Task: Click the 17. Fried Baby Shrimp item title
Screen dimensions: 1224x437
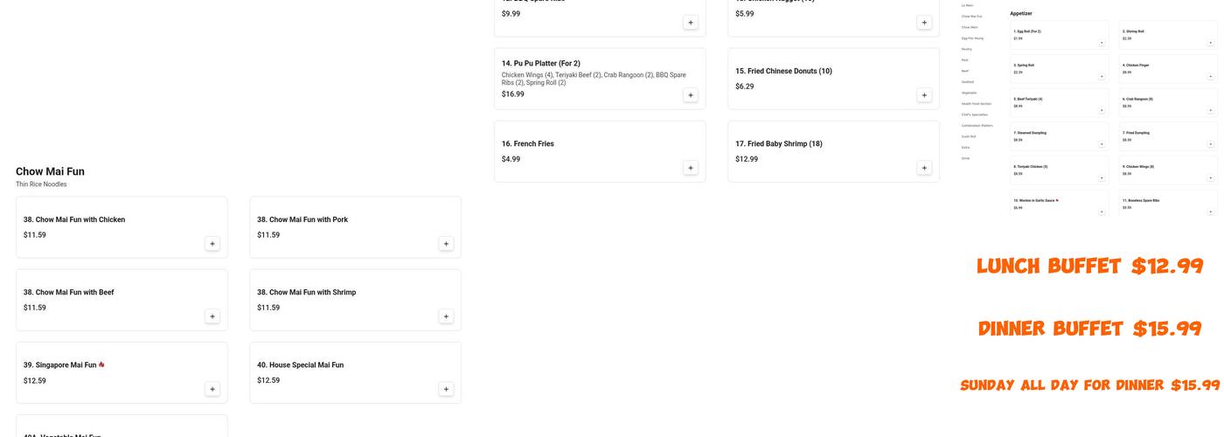Action: [778, 143]
